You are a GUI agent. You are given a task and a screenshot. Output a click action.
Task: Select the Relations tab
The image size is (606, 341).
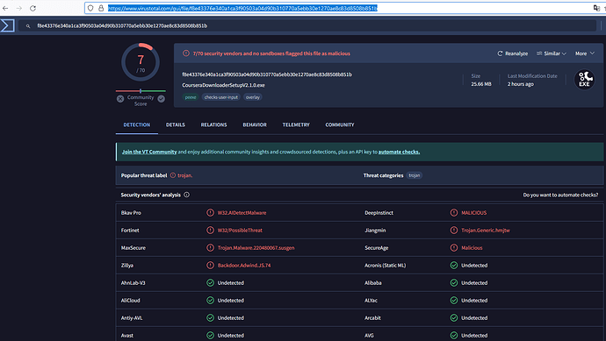coord(213,124)
